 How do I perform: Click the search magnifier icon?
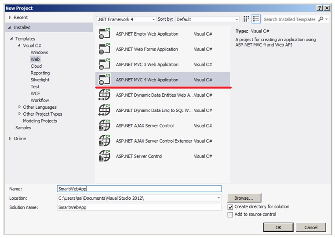pyautogui.click(x=320, y=19)
